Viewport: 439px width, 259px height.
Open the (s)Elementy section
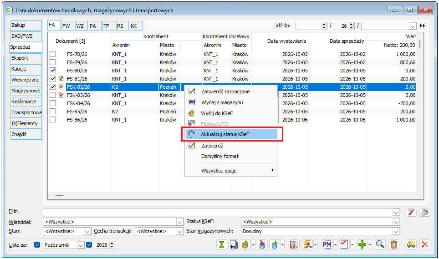(x=26, y=123)
